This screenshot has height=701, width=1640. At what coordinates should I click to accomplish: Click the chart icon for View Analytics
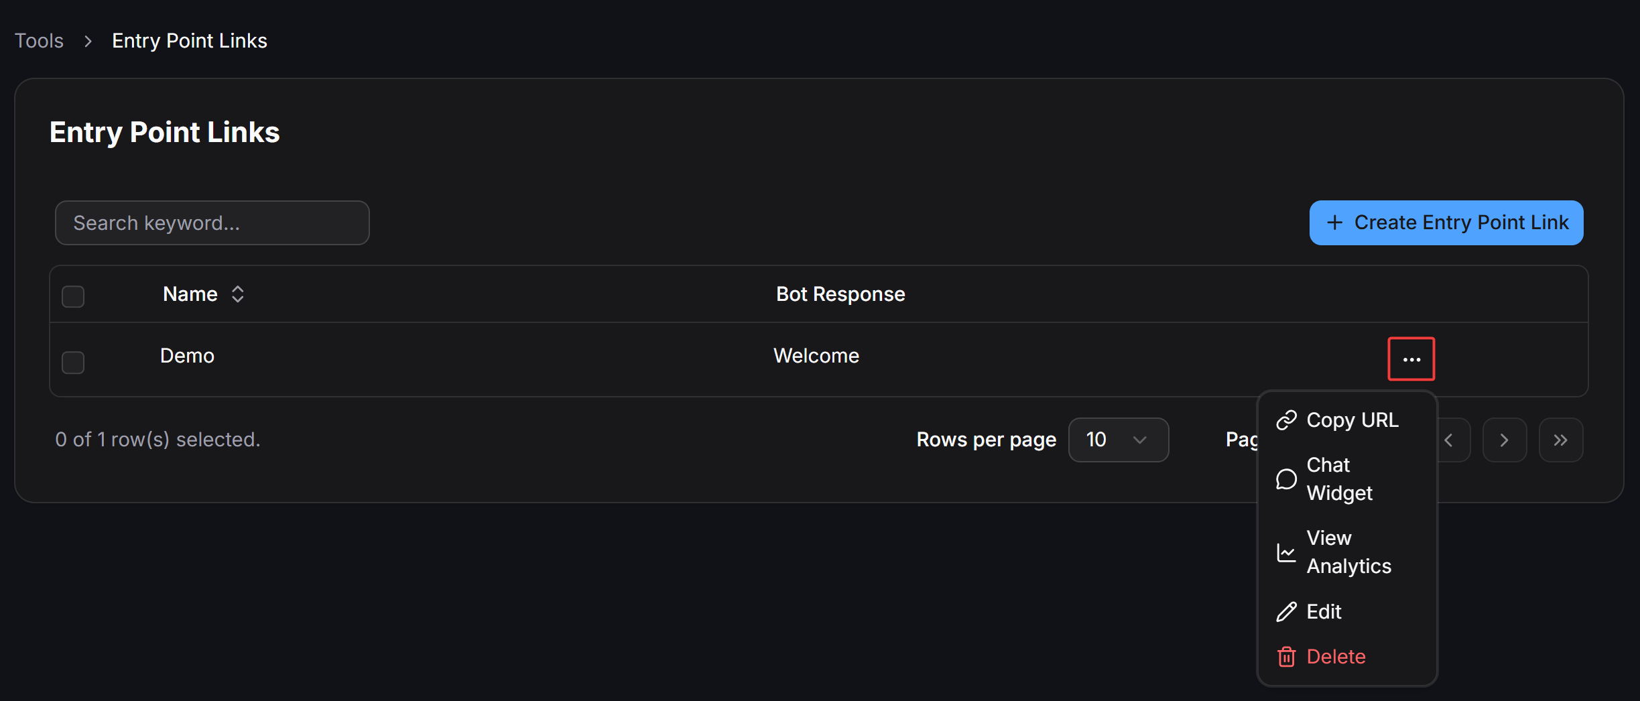tap(1286, 552)
